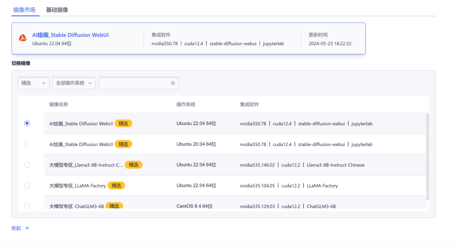Click the search magnifier icon
Image resolution: width=460 pixels, height=242 pixels.
tap(173, 83)
